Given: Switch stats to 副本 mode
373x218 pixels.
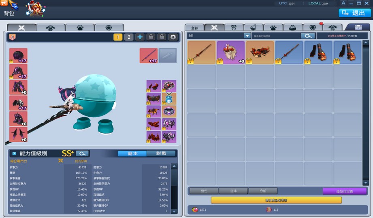Looking at the screenshot, I should 132,153.
